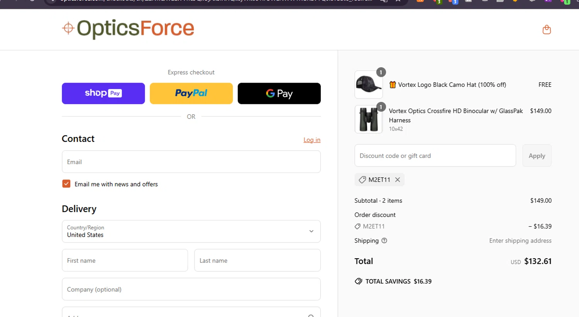Click the Crossfire HD Binocular thumbnail
579x317 pixels.
[369, 119]
